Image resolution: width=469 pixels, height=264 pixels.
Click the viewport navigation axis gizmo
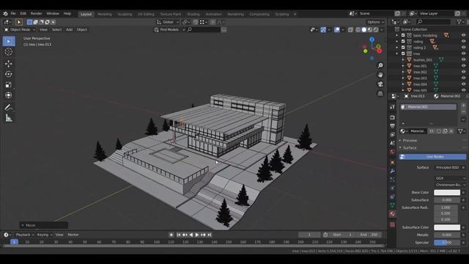point(372,48)
